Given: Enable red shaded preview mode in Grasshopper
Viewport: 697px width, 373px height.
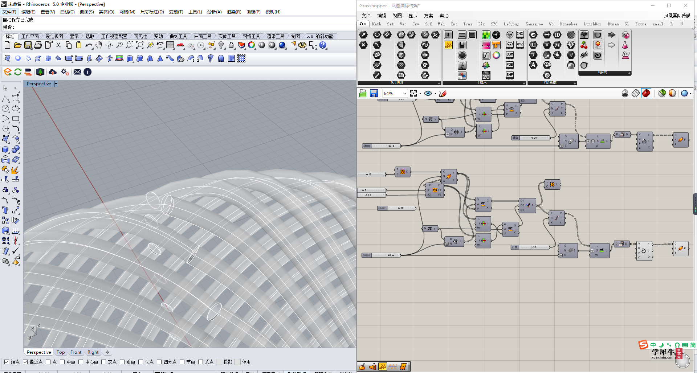Looking at the screenshot, I should [646, 93].
